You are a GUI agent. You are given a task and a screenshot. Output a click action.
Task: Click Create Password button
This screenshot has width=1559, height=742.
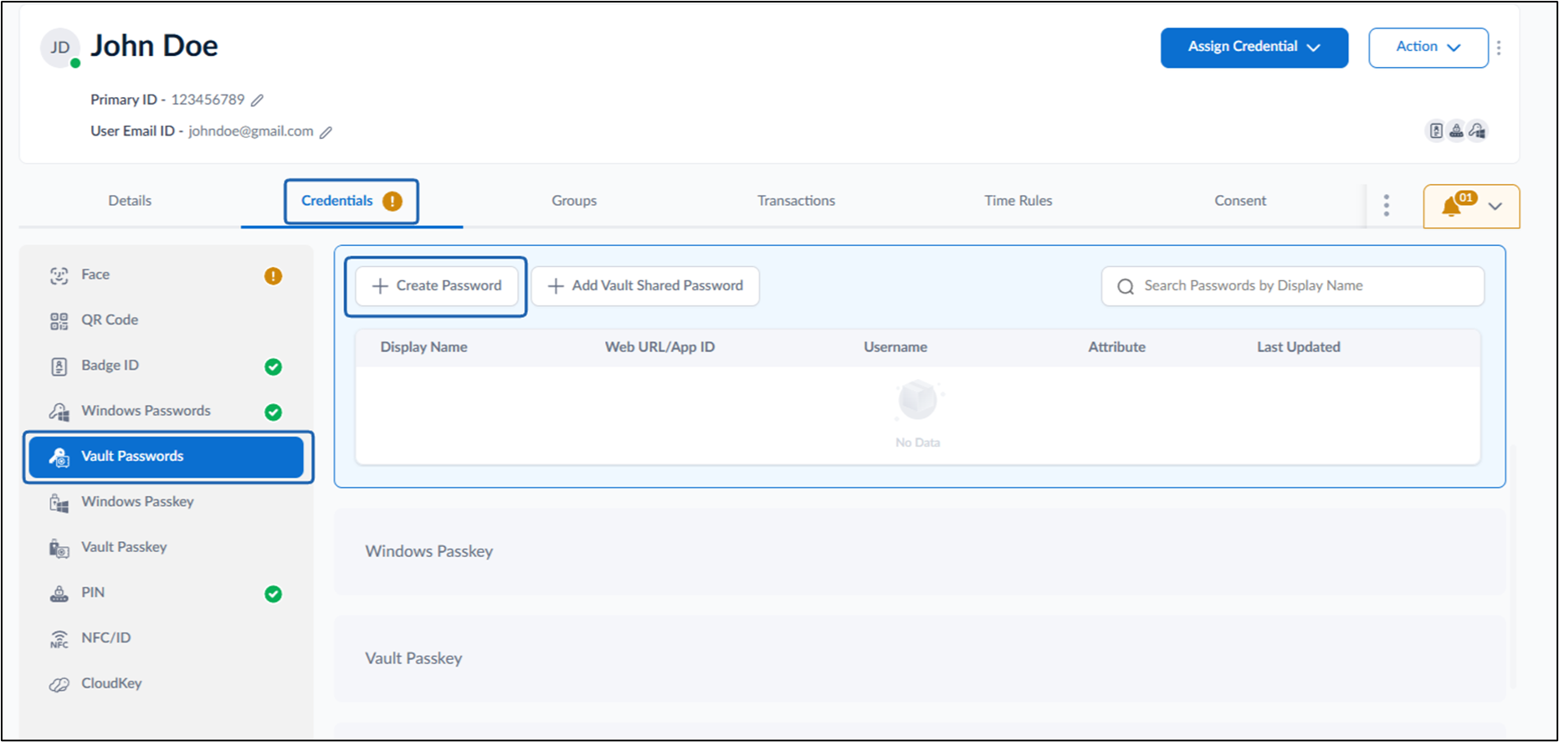tap(437, 286)
